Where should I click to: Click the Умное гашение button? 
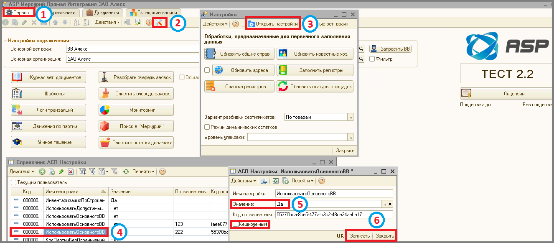(48, 142)
